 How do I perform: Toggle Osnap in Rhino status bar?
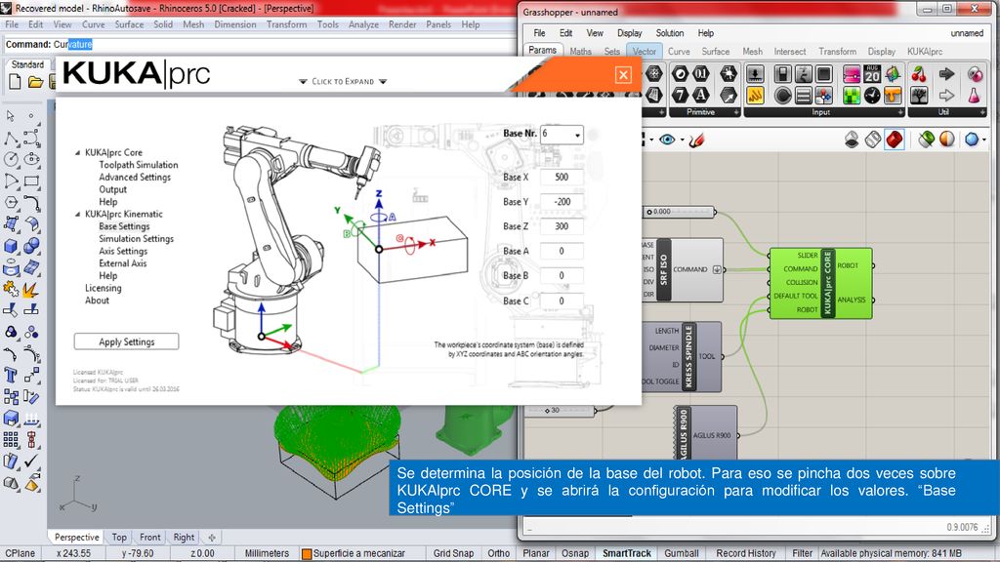575,553
